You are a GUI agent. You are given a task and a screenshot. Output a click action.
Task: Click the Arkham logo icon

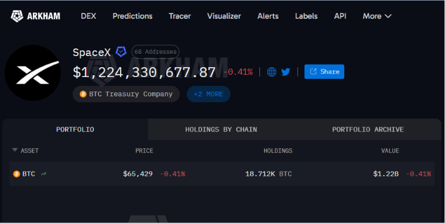[17, 16]
